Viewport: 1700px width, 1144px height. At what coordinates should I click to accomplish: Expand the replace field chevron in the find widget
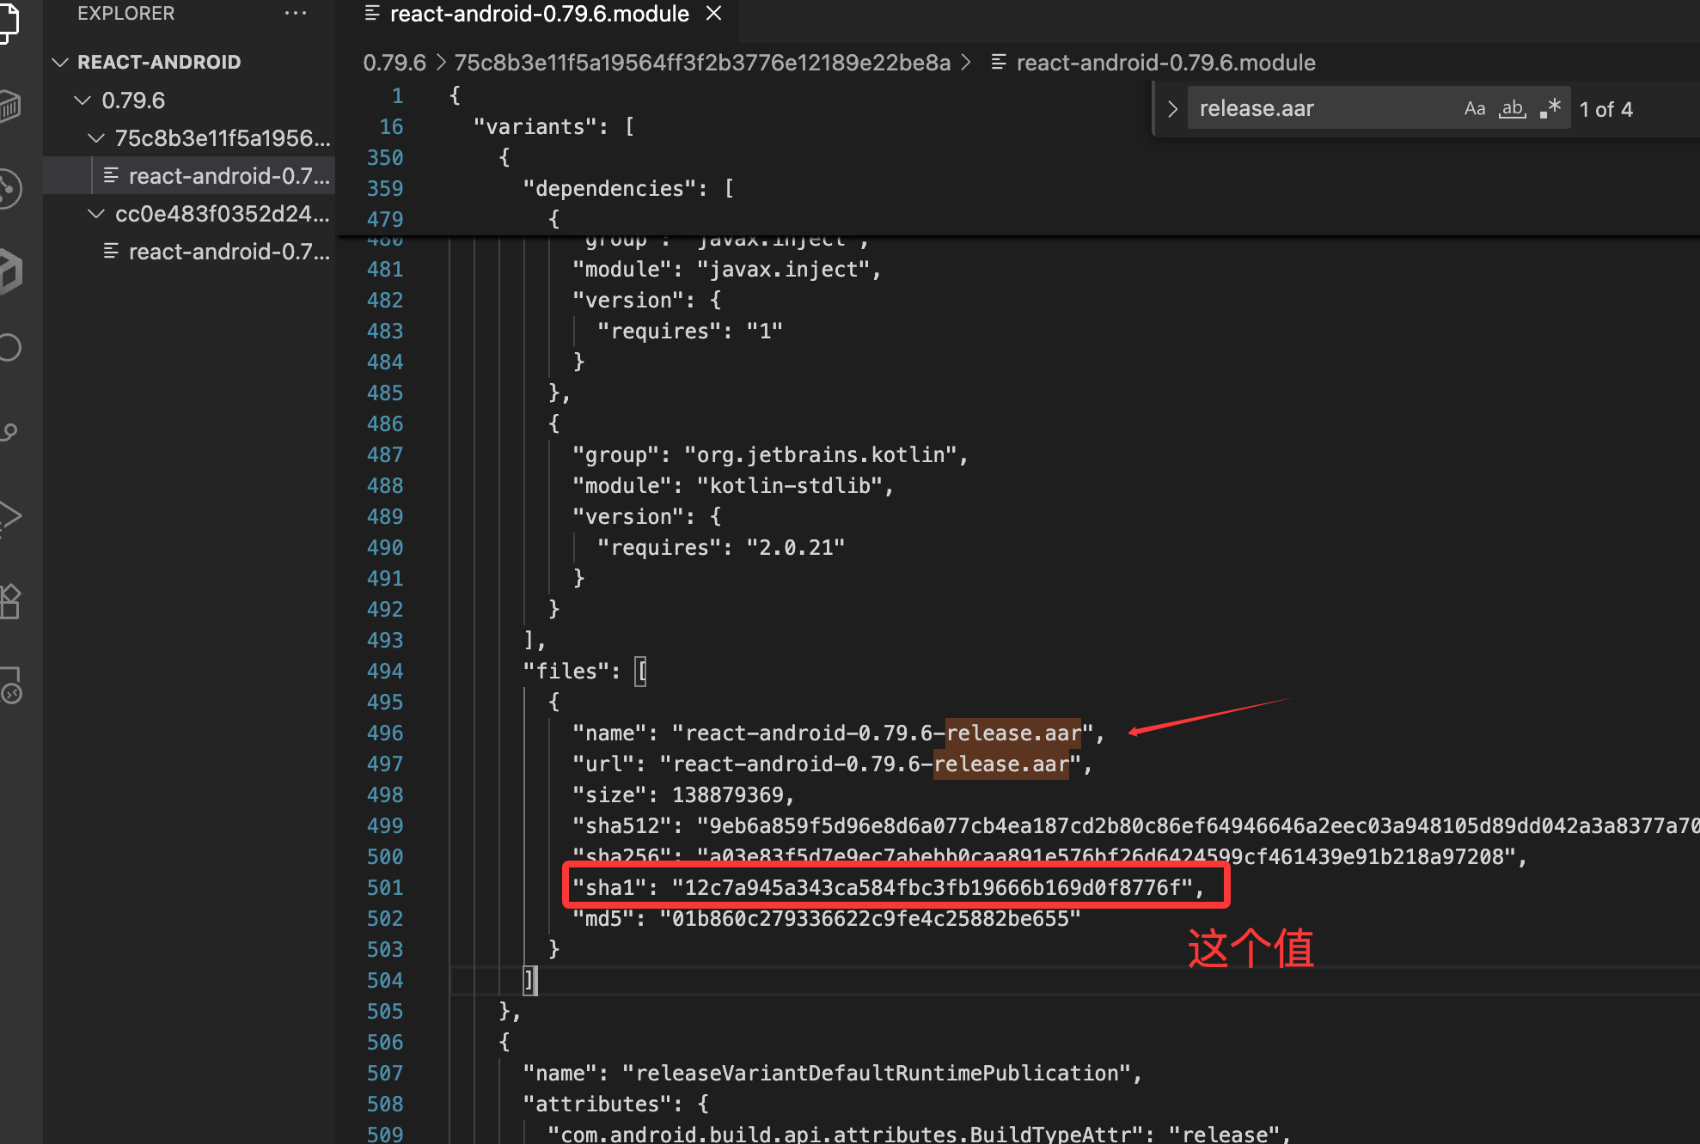tap(1171, 108)
